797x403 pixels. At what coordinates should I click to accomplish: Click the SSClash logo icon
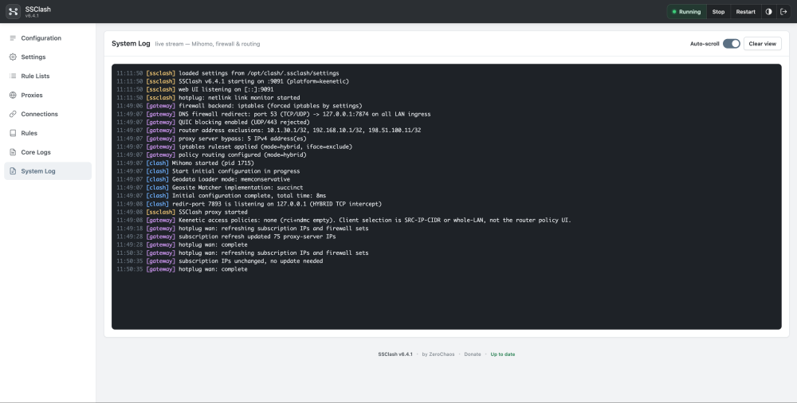14,11
